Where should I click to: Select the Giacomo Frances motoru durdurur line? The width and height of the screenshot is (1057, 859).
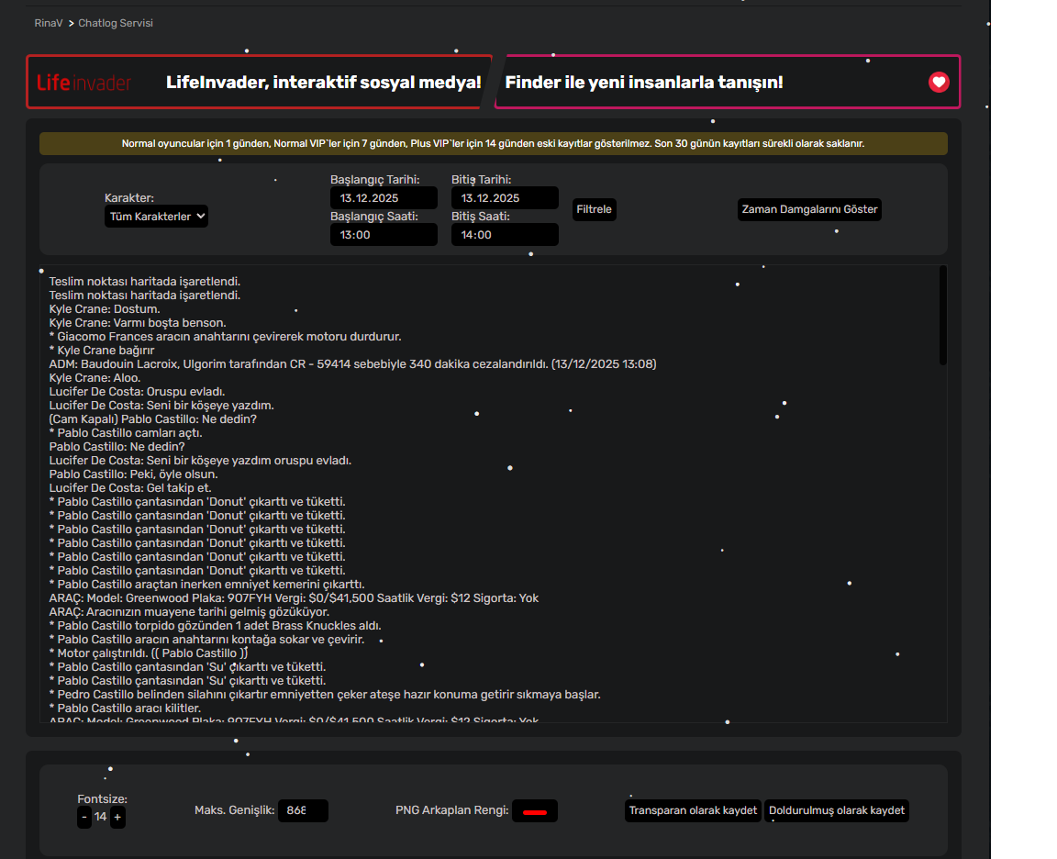pos(225,337)
